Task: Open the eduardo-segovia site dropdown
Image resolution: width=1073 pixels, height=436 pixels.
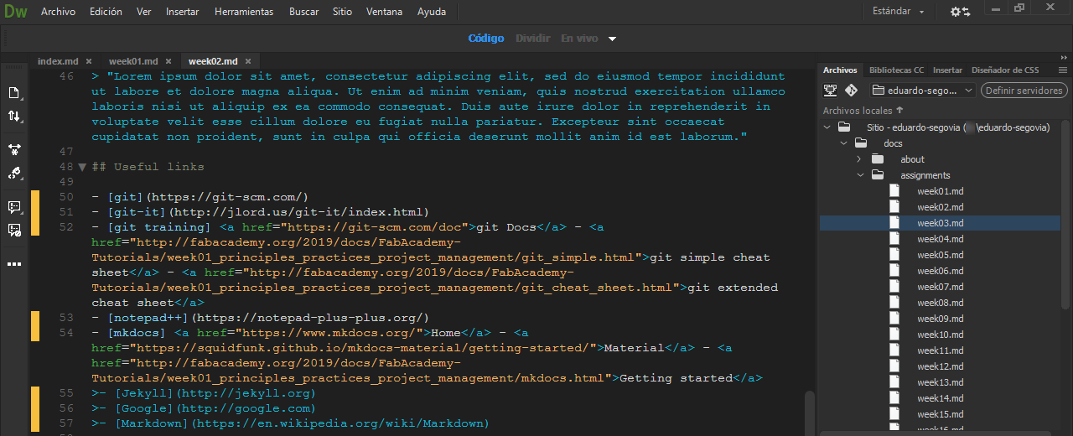Action: click(922, 91)
